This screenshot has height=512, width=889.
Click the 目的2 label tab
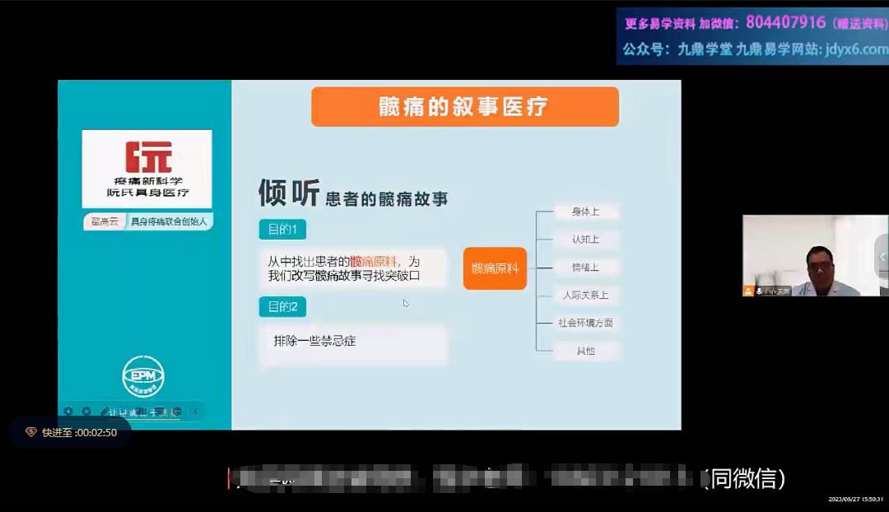tap(282, 307)
